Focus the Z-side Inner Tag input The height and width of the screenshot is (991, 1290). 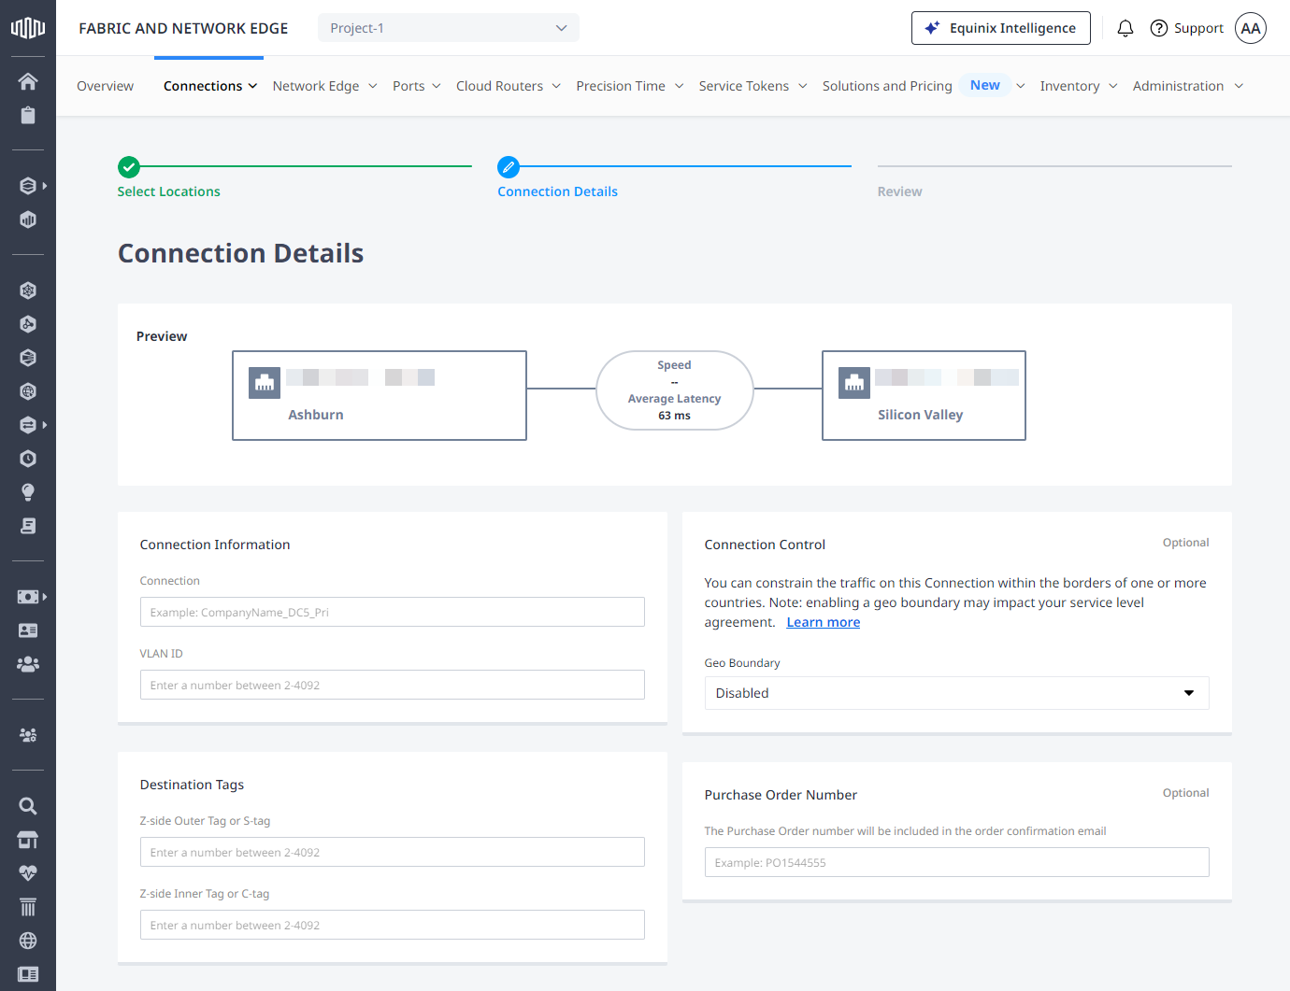[x=392, y=925]
